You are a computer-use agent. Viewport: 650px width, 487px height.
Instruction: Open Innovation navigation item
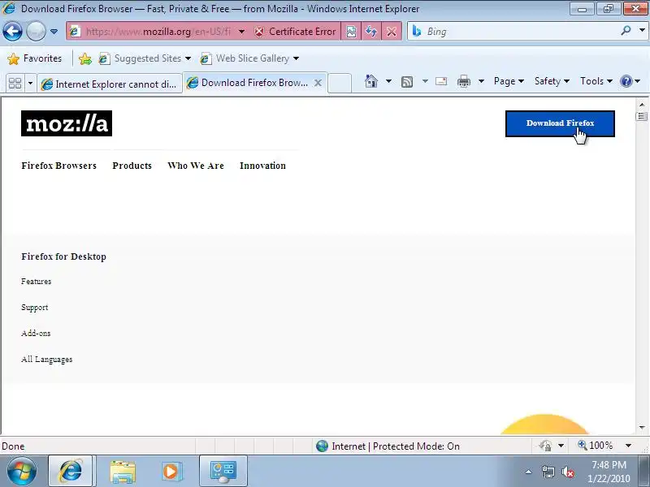tap(262, 166)
